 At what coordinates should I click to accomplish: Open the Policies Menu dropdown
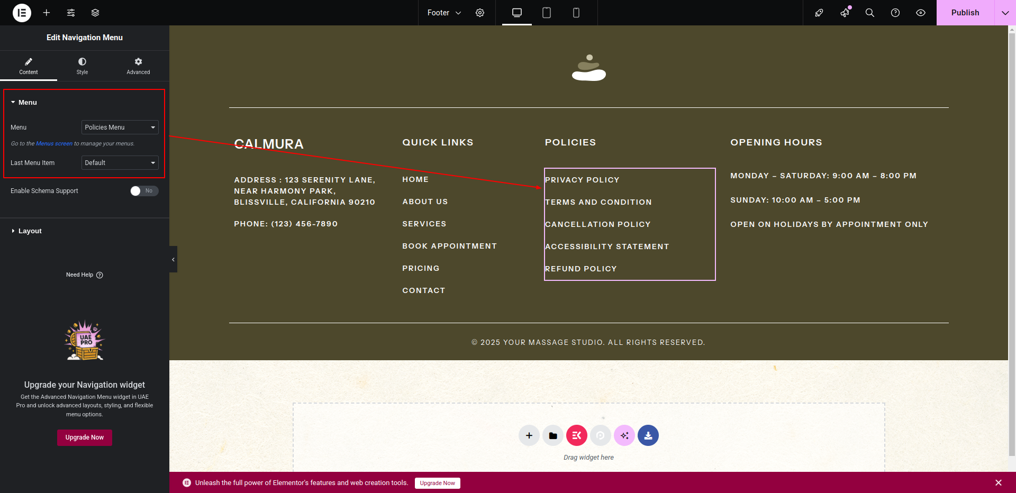[120, 127]
